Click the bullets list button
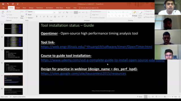 (72, 12)
